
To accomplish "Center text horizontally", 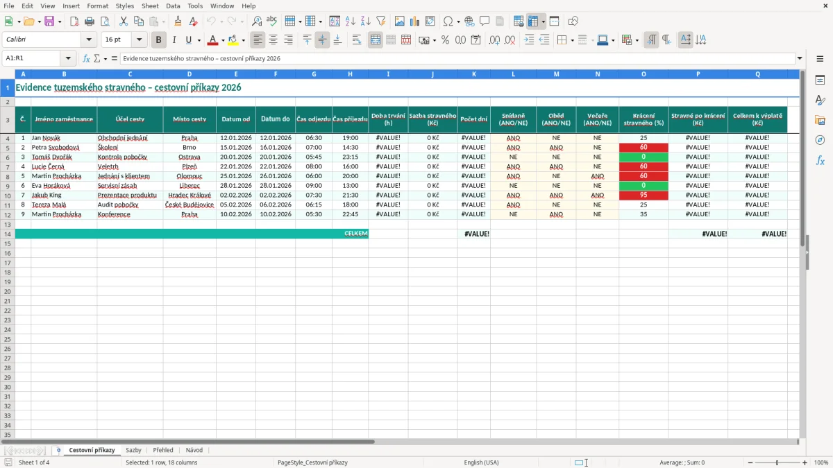I will [273, 40].
